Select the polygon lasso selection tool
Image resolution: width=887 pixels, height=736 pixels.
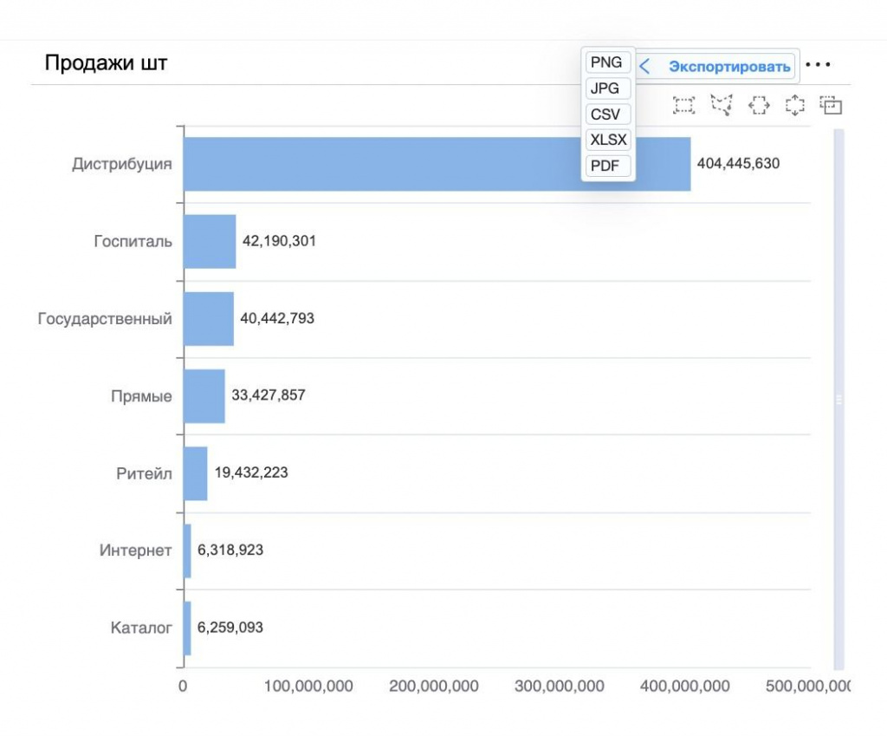[x=722, y=106]
